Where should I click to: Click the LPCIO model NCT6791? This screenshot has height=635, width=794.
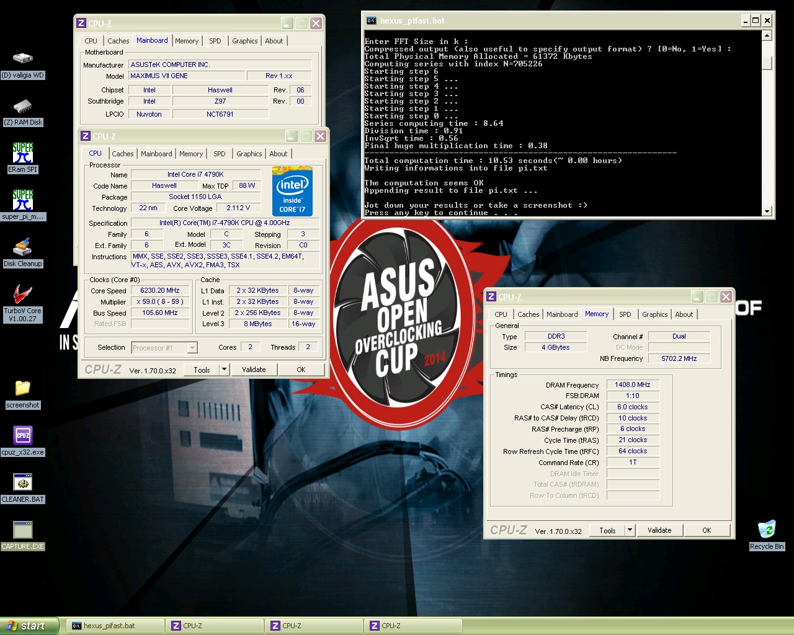220,114
